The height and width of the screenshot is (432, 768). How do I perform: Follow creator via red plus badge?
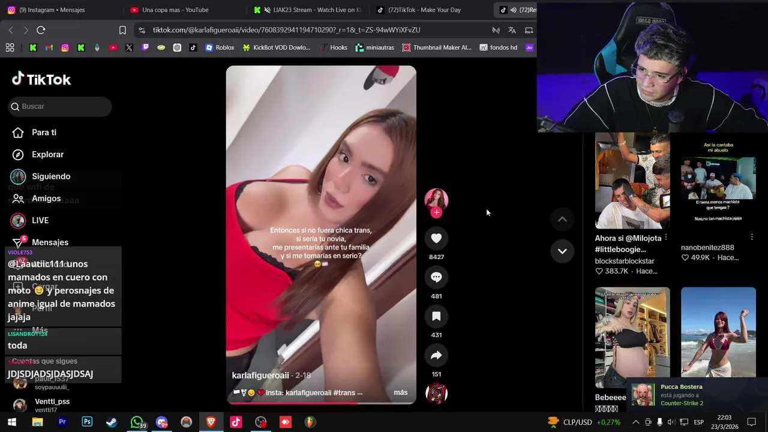point(436,212)
